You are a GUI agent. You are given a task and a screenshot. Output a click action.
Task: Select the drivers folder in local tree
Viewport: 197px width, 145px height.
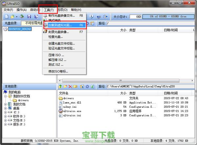click(23, 100)
